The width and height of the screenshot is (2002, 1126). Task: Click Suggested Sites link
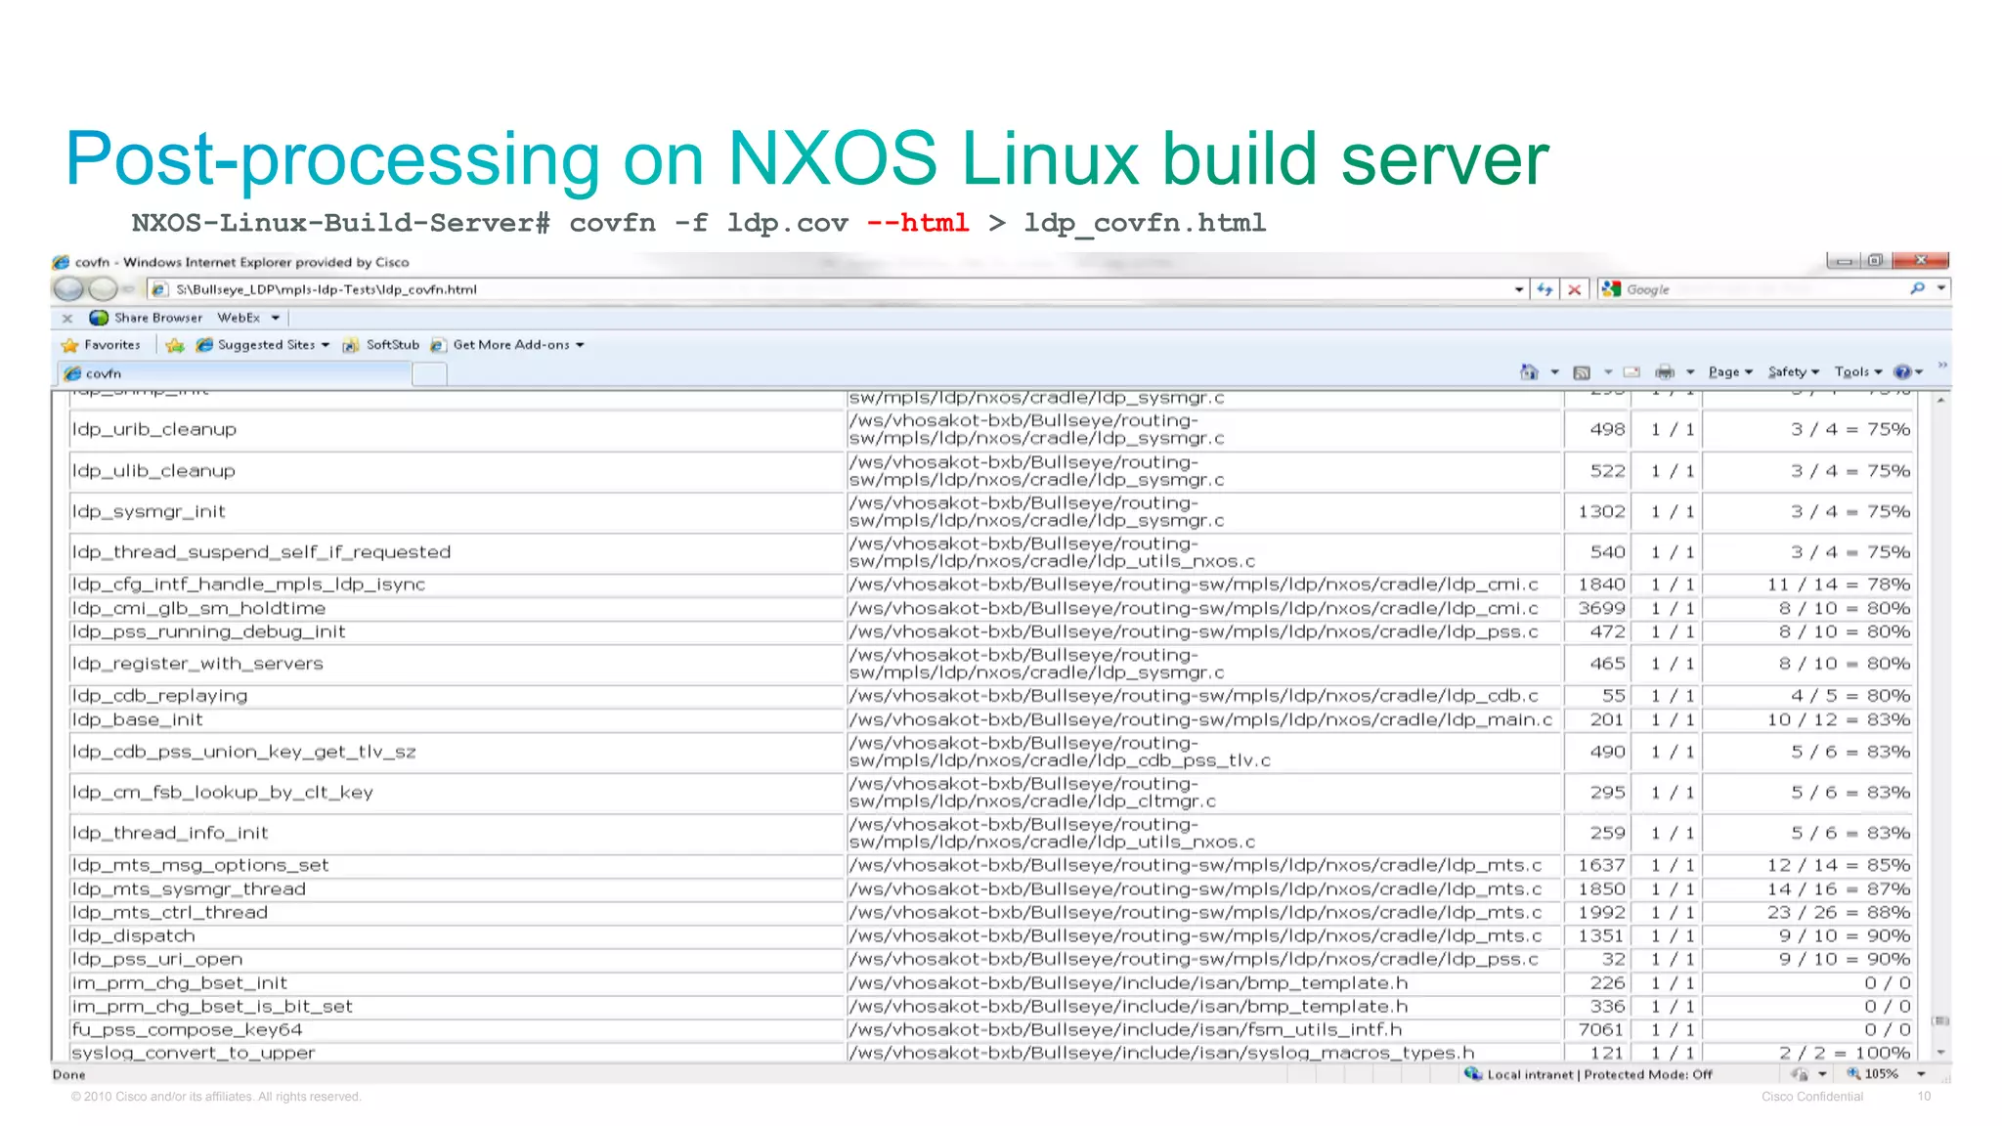[x=266, y=345]
